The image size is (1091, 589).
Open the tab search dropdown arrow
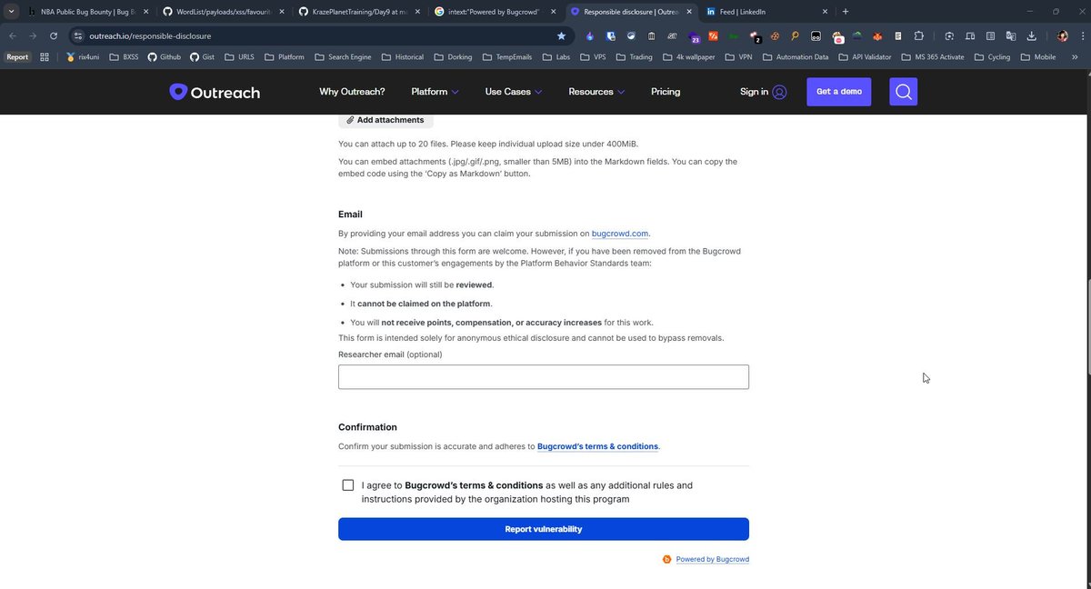tap(12, 12)
